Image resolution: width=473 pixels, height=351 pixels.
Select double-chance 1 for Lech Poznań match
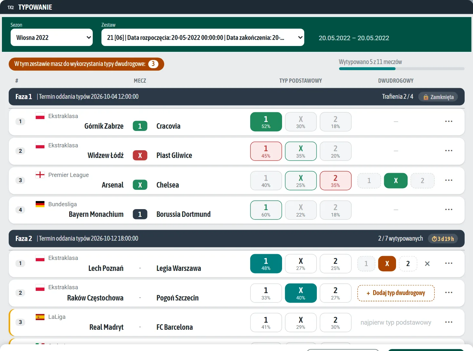point(366,264)
